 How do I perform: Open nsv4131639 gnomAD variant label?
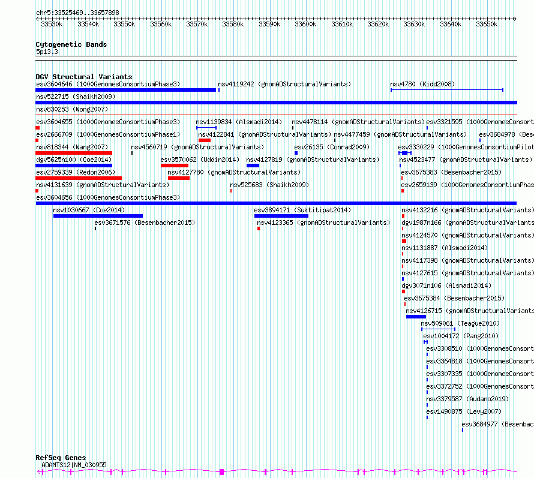tap(103, 185)
